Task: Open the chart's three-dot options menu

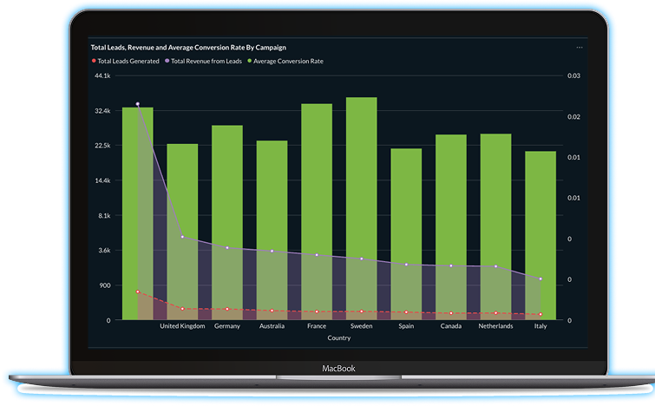Action: pyautogui.click(x=580, y=47)
